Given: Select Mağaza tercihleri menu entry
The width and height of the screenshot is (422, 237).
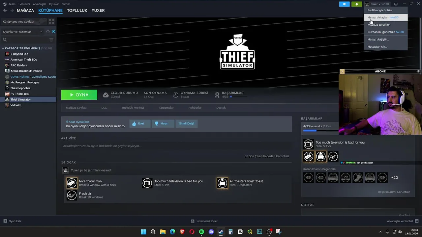Looking at the screenshot, I should [x=385, y=25].
